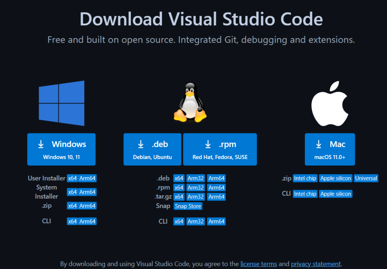Click the blue Windows logo icon

pyautogui.click(x=62, y=103)
